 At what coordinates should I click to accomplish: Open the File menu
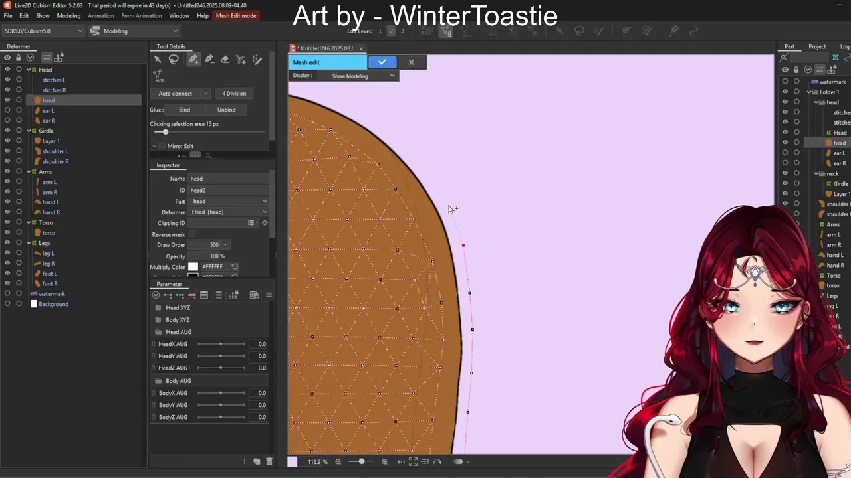click(x=8, y=15)
